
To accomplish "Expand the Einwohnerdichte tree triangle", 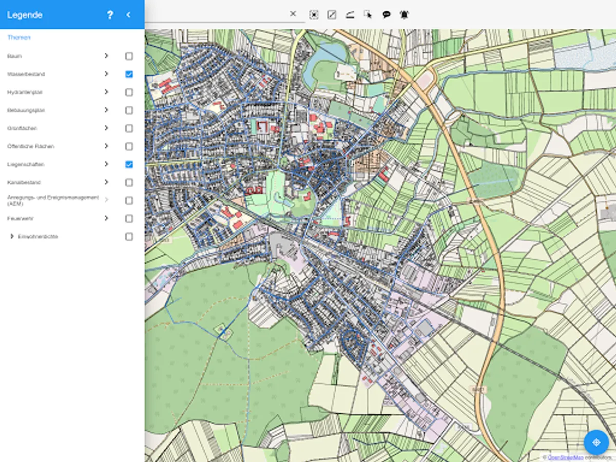I will click(12, 237).
